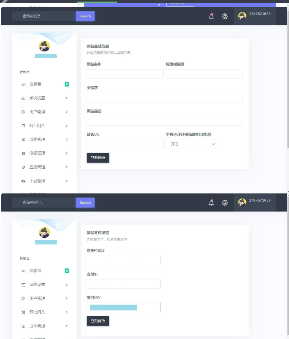Click 成本管理 money icon on 网站基础信息 page

(x=23, y=139)
